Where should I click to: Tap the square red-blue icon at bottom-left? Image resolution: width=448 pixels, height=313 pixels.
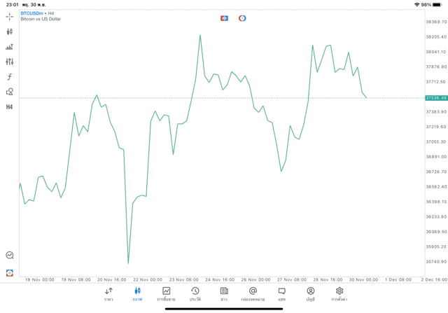[10, 272]
